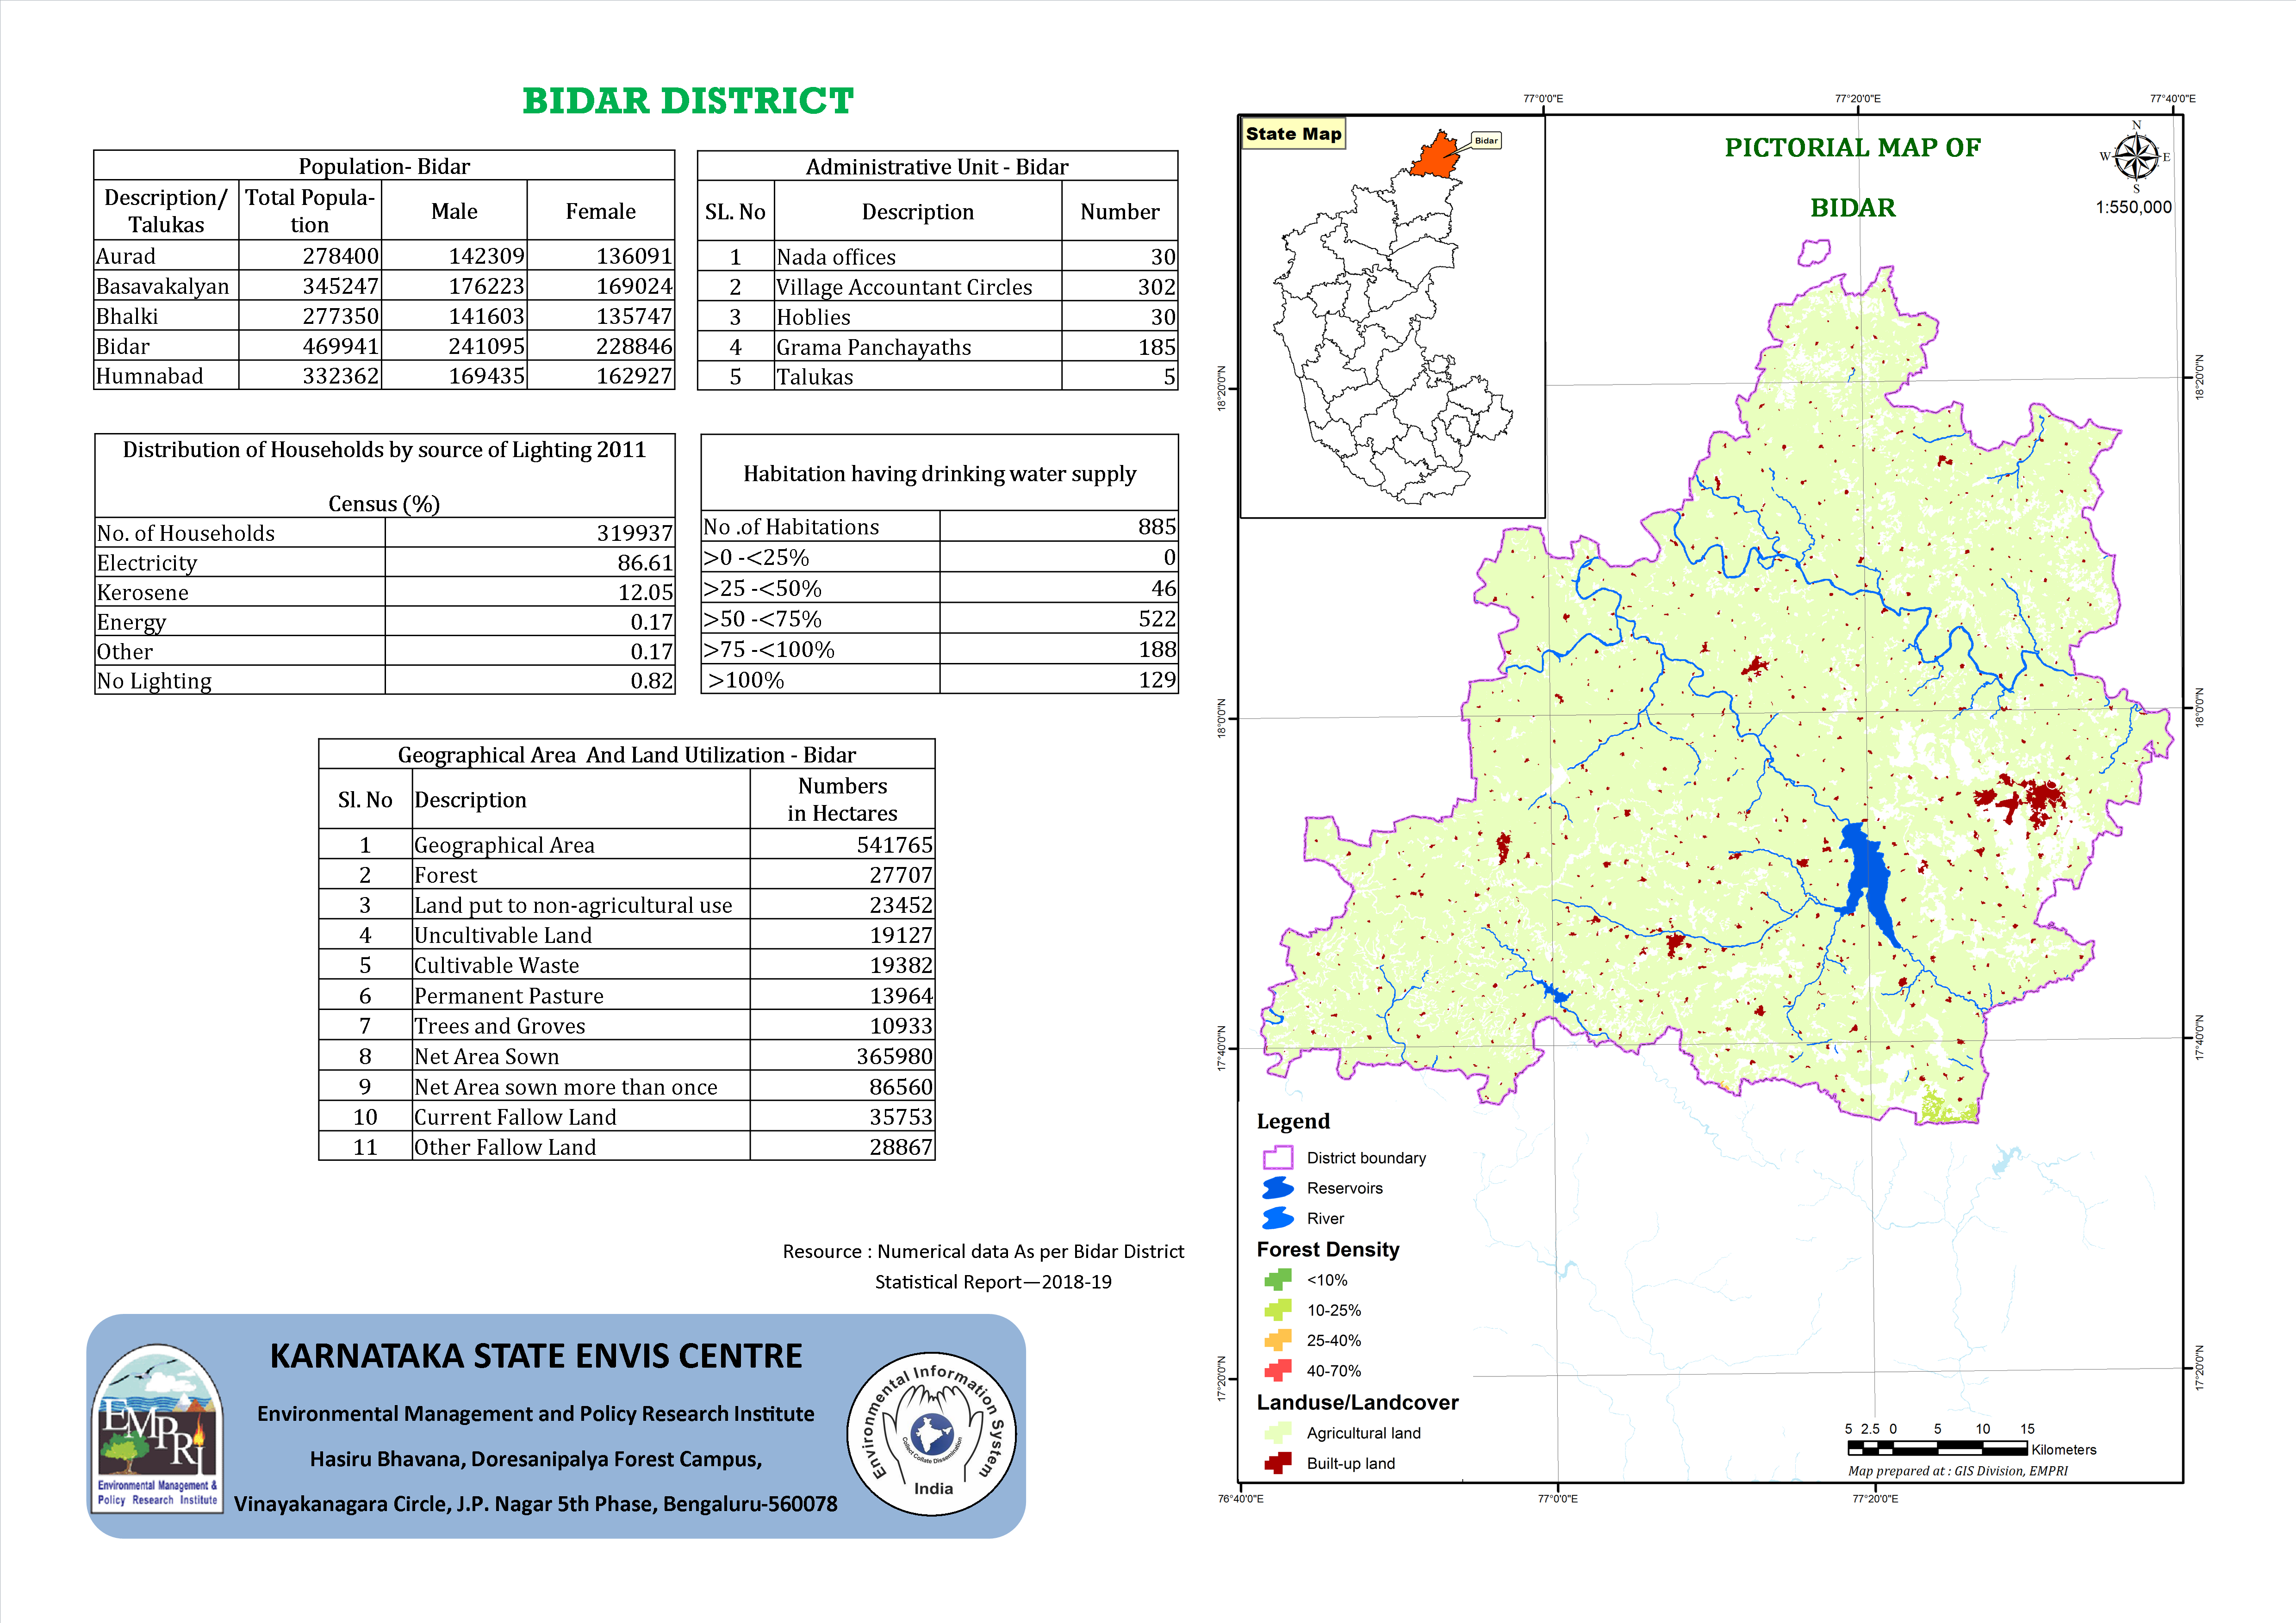Click Net Area Sown value 365980

[x=894, y=1056]
